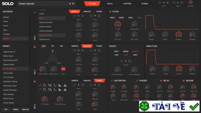Click the amplitude envelope graph

point(172,57)
